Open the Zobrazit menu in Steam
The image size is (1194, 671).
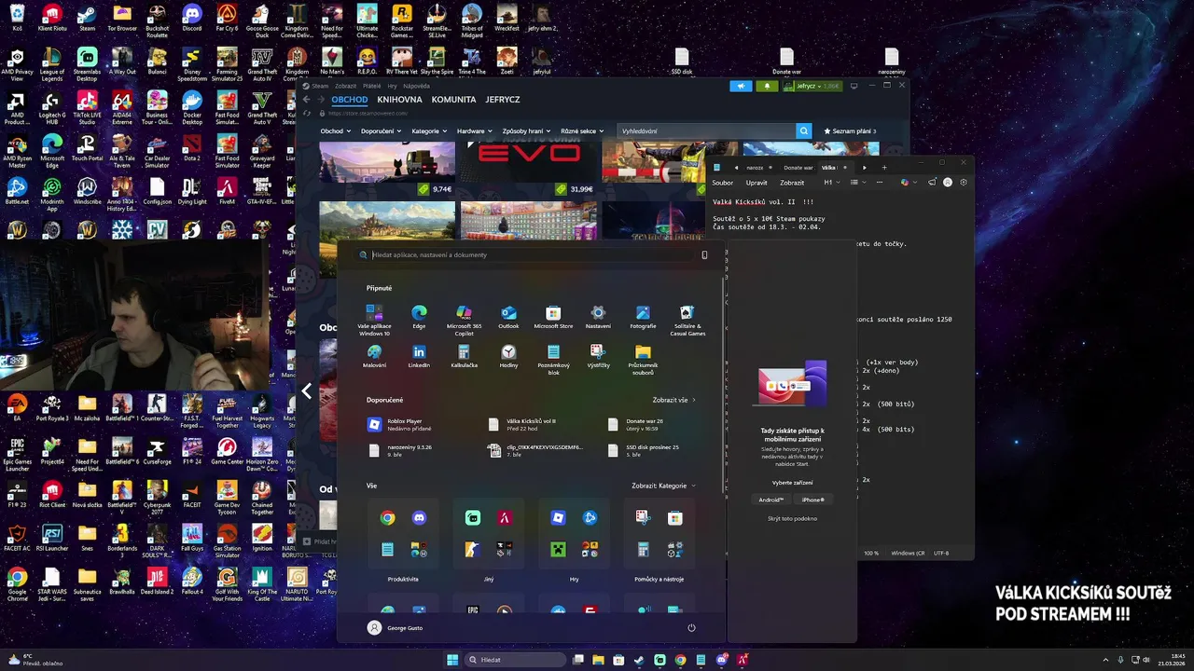(345, 86)
